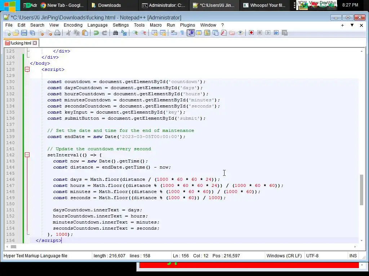The height and width of the screenshot is (276, 369).
Task: Click the Copy toolbar icon
Action: pos(77,33)
